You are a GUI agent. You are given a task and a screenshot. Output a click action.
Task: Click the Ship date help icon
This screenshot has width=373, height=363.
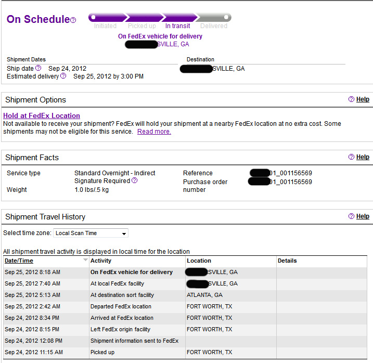tap(38, 68)
